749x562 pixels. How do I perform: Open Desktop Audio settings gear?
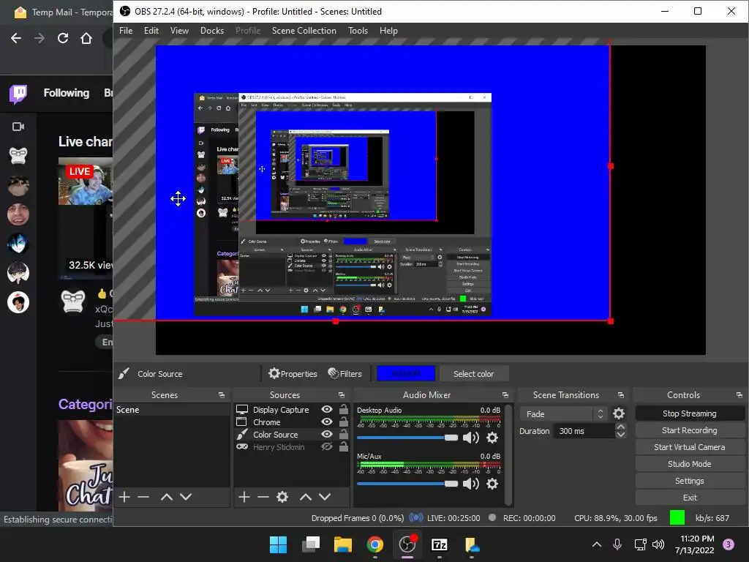(492, 438)
